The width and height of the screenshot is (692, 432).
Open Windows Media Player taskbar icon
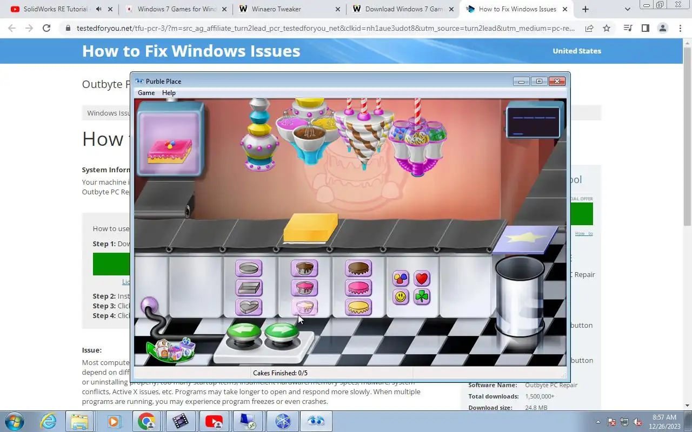114,421
